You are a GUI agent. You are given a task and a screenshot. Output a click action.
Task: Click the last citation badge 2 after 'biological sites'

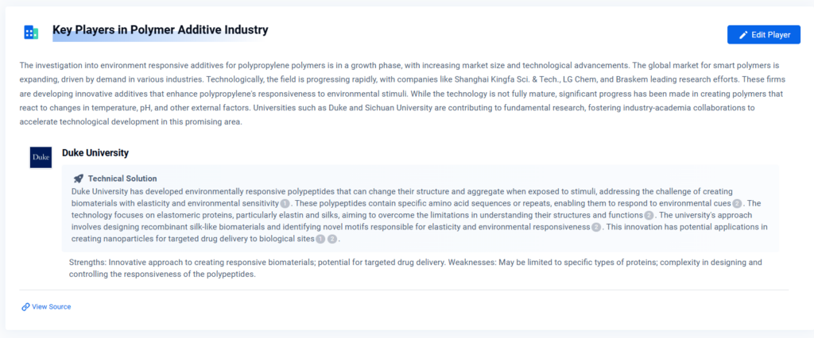point(332,239)
